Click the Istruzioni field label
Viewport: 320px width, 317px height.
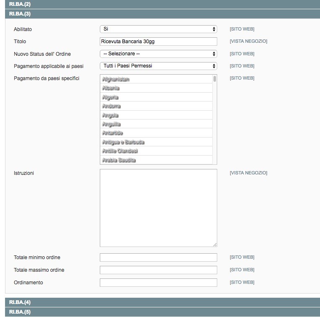[x=23, y=173]
